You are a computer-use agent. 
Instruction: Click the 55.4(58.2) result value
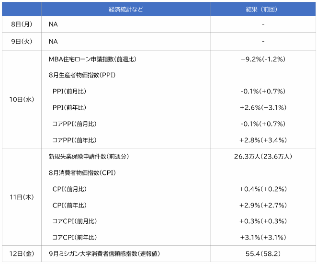point(263,253)
